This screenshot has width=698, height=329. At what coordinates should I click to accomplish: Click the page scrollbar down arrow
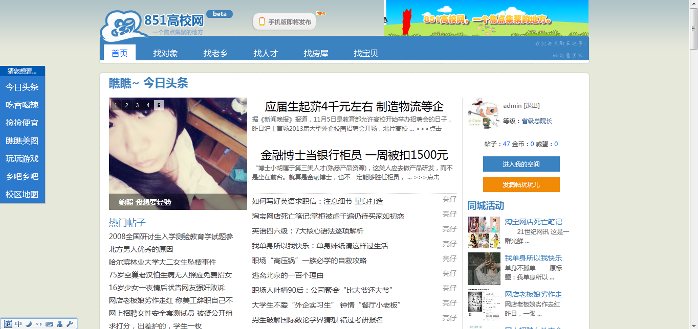pyautogui.click(x=694, y=325)
